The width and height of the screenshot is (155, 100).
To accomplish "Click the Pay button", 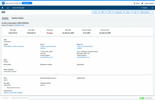I will 135,12.
